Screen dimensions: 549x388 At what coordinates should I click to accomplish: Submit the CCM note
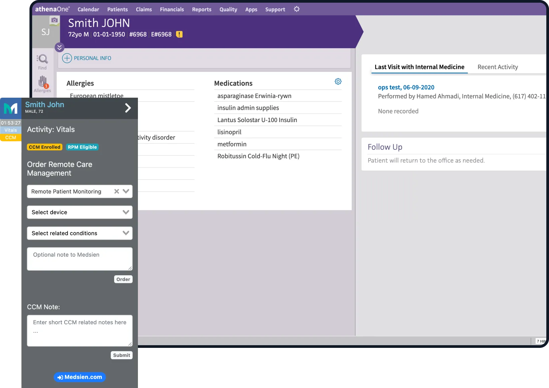(122, 355)
